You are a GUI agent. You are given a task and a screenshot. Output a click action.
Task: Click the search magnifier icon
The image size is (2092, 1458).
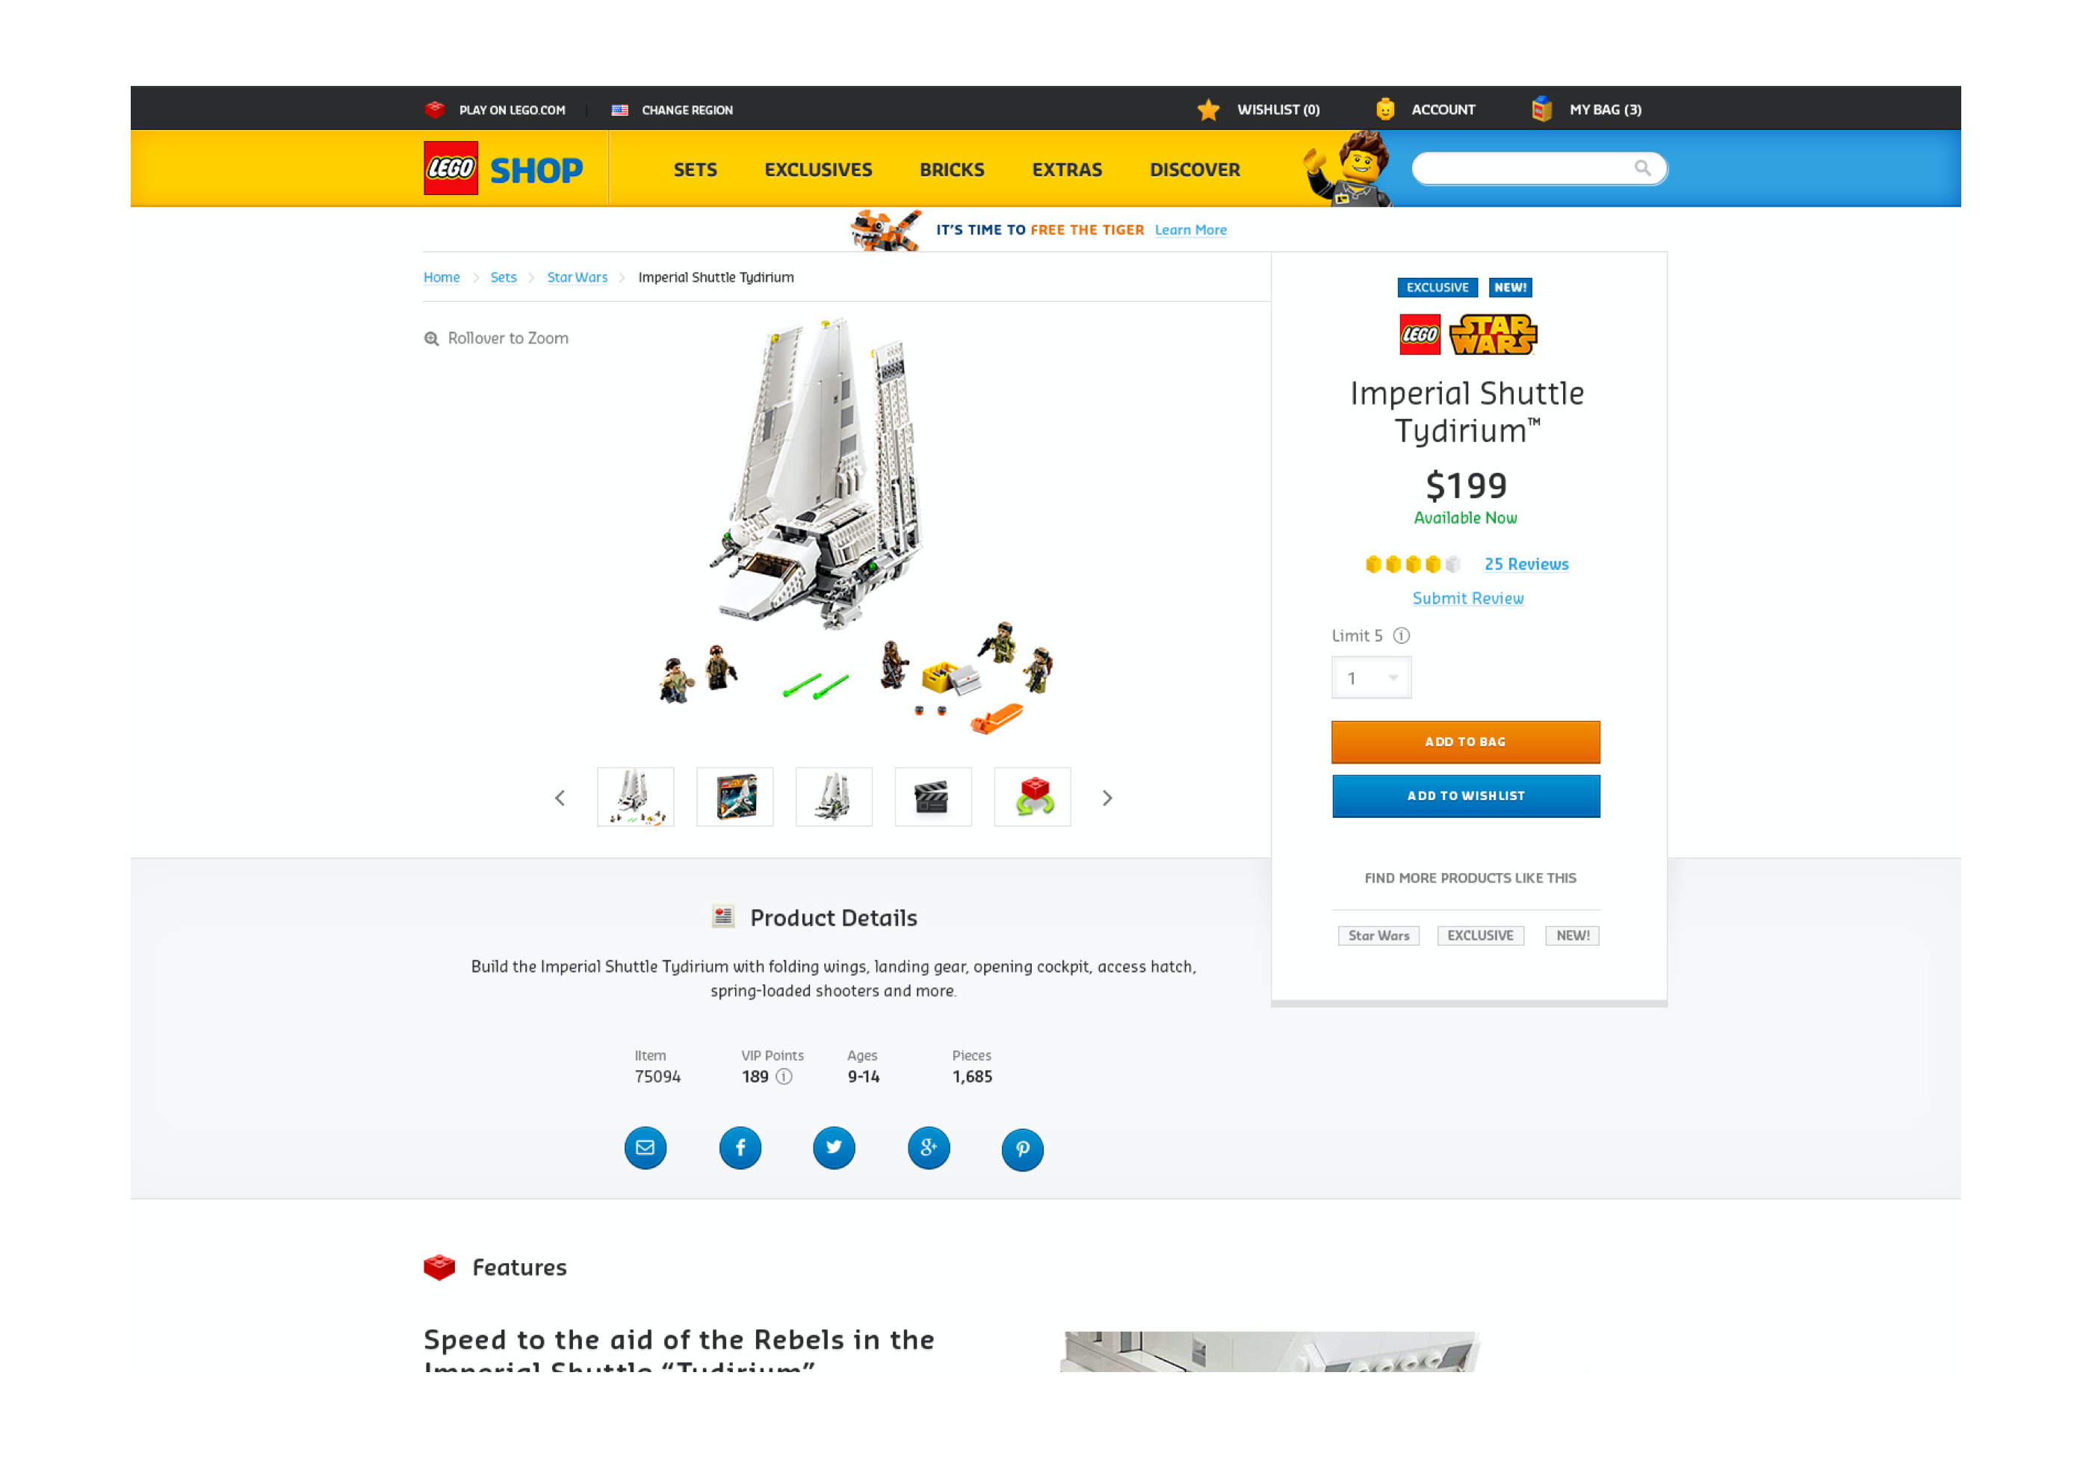coord(1642,167)
